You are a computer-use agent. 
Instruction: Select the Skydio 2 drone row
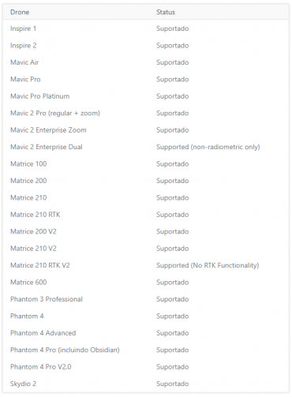click(x=146, y=384)
